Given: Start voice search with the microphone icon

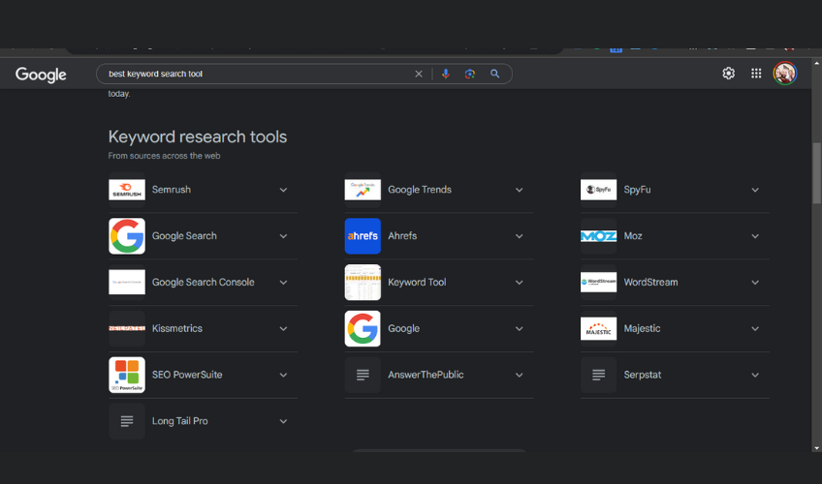Looking at the screenshot, I should 446,74.
